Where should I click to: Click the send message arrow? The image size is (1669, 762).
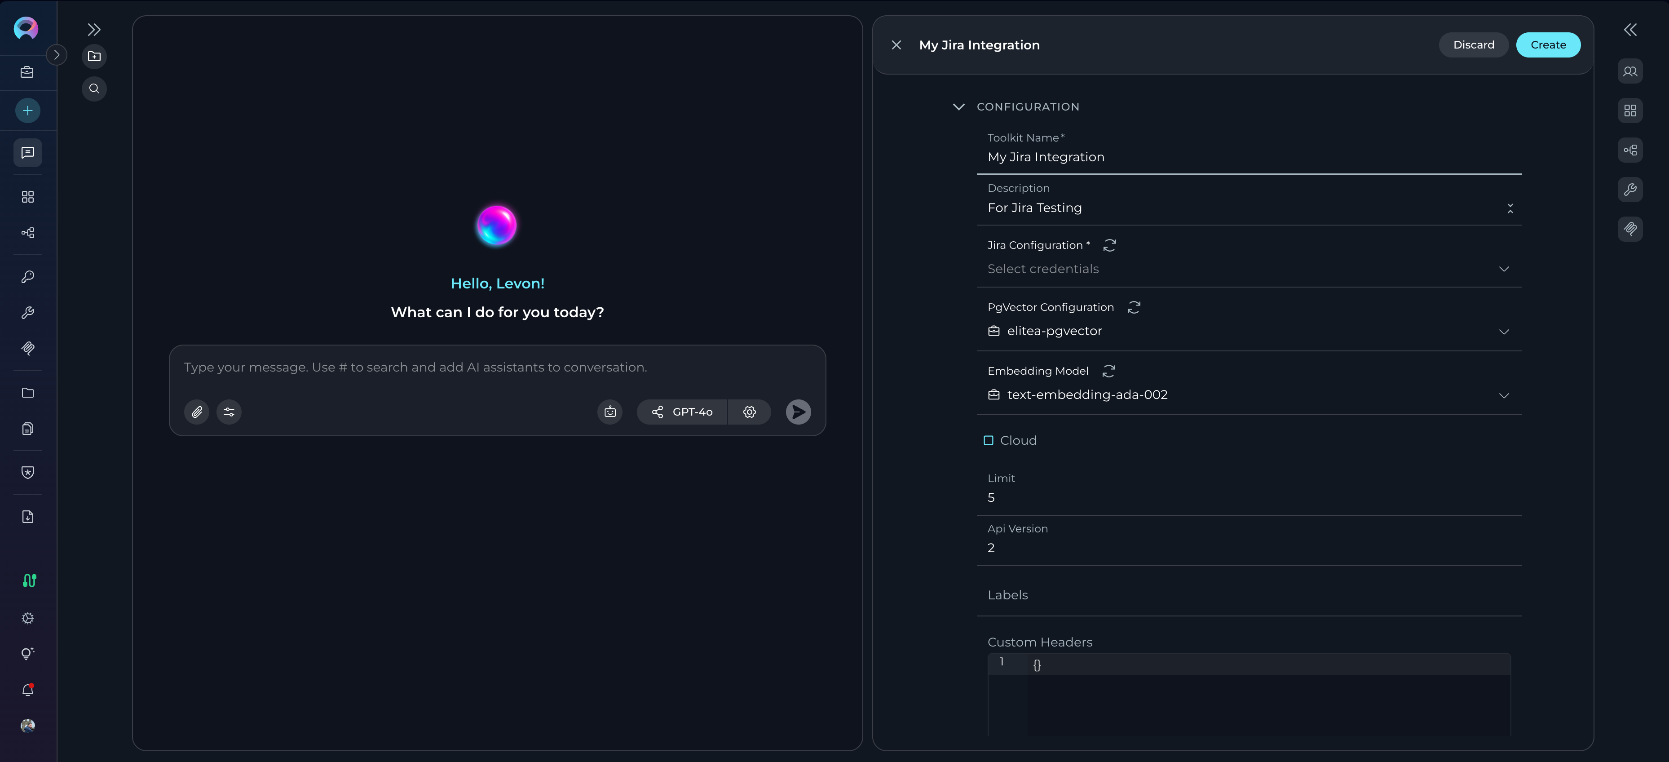click(x=798, y=412)
